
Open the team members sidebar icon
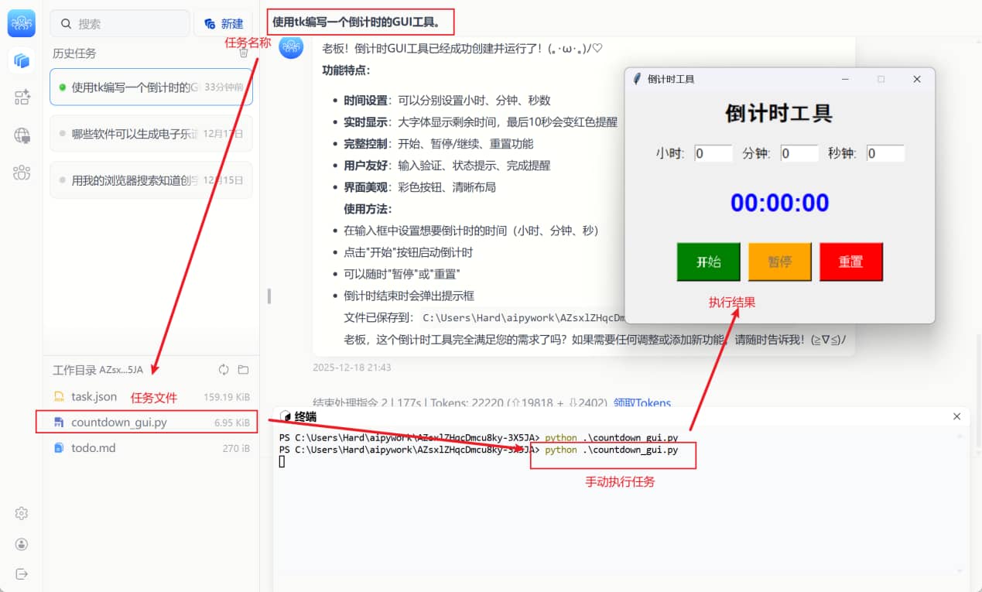click(22, 173)
